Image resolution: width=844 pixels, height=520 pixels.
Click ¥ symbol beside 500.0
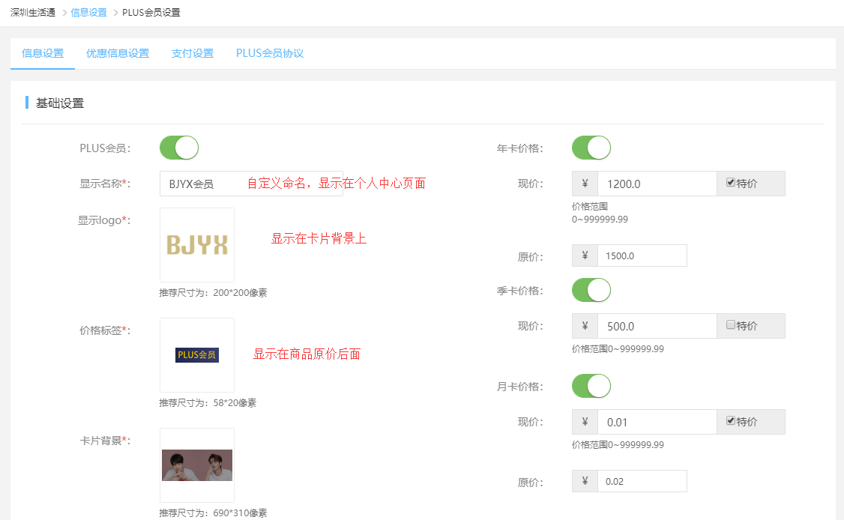(x=585, y=326)
